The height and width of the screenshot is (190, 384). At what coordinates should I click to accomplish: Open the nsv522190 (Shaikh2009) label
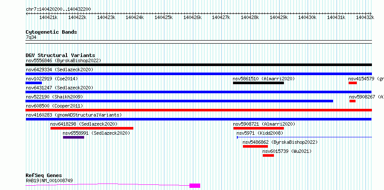(x=54, y=97)
